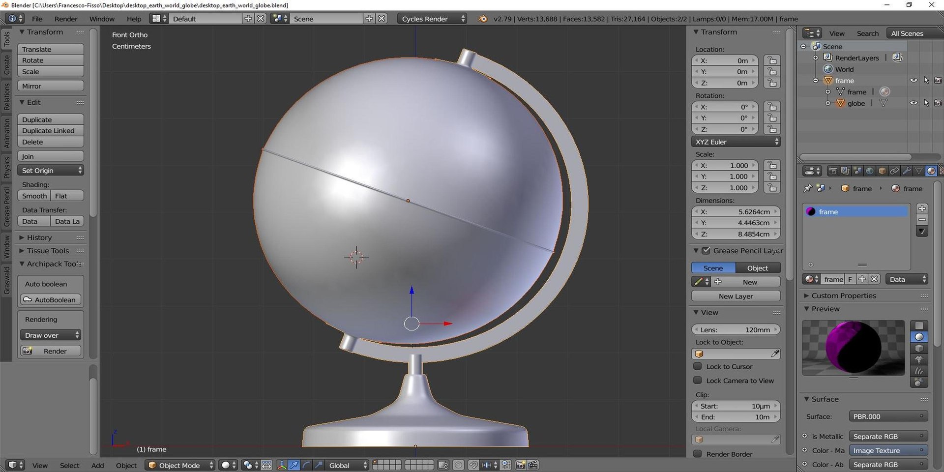Viewport: 944px width, 472px height.
Task: Click eyedropper for Lock to Object field
Action: 775,354
